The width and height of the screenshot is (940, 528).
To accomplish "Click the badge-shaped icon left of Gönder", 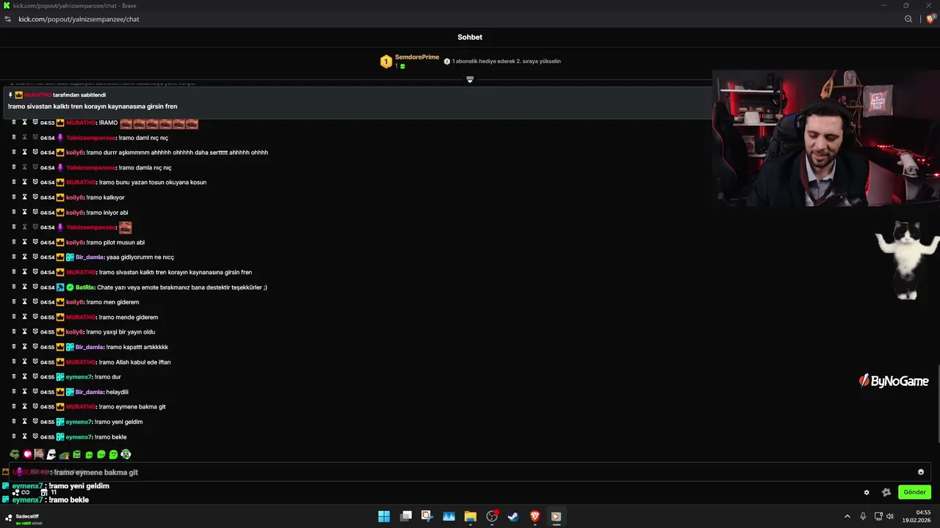I will (886, 492).
